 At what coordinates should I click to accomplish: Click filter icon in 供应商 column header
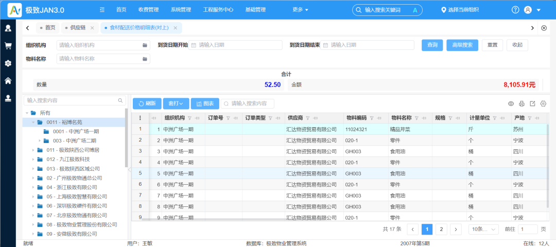click(308, 118)
